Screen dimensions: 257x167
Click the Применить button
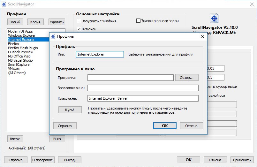tap(242, 160)
